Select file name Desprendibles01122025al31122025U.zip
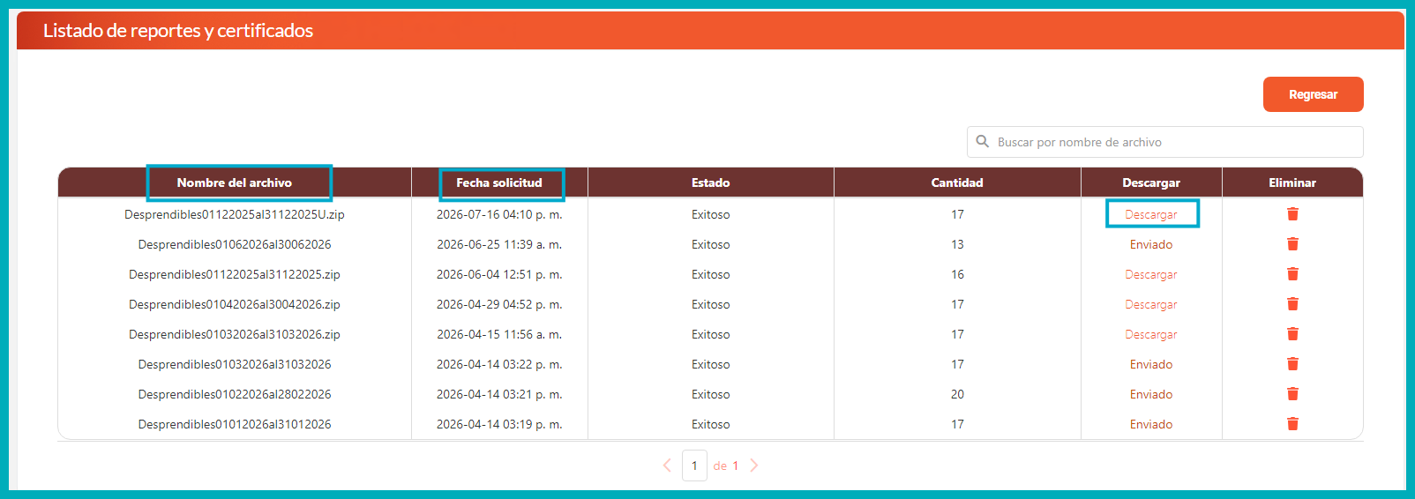The width and height of the screenshot is (1415, 499). click(235, 214)
